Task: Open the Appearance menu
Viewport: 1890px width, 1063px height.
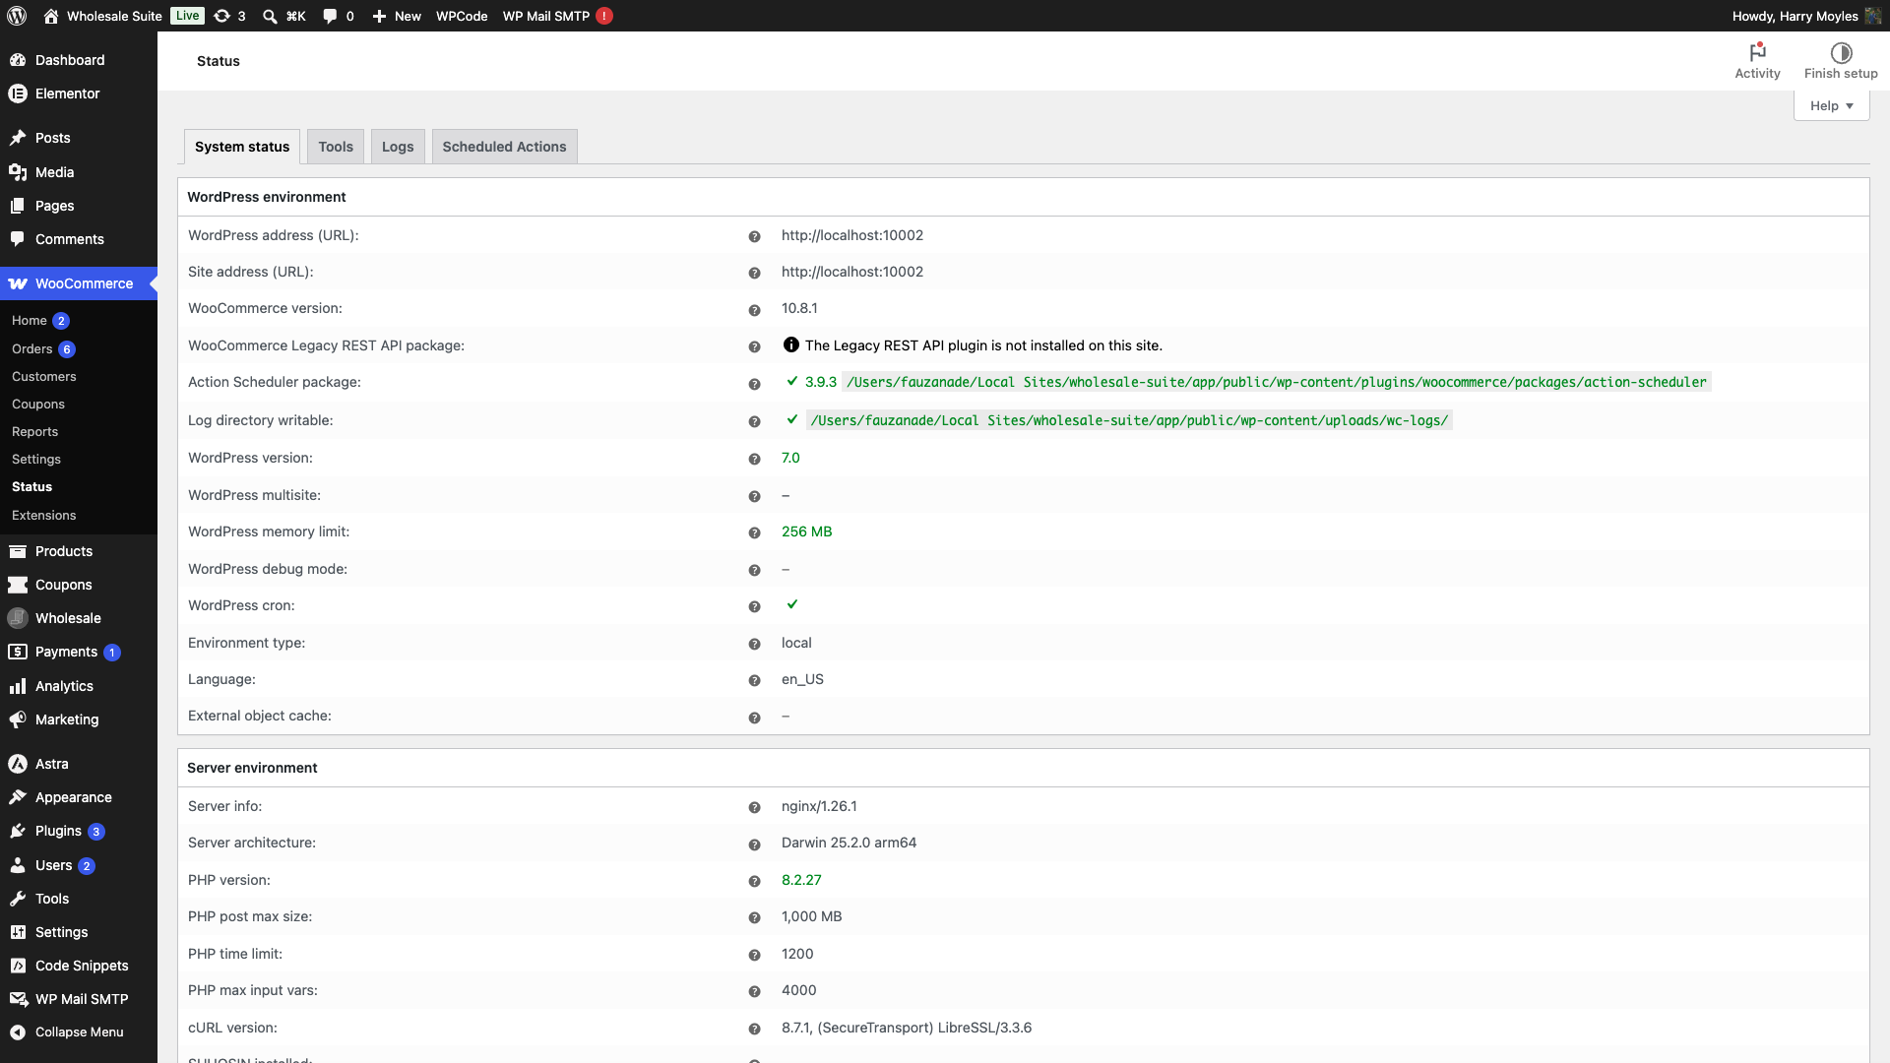Action: [x=79, y=797]
